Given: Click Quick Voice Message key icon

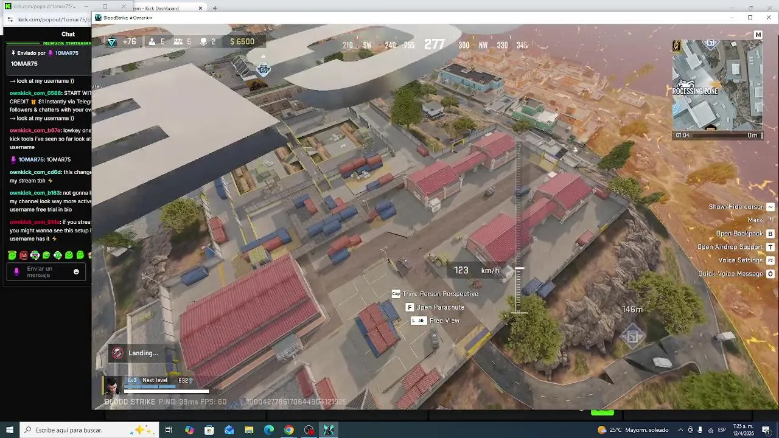Looking at the screenshot, I should (770, 274).
